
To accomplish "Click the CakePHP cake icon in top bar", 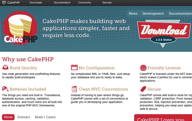I will point(4,3).
